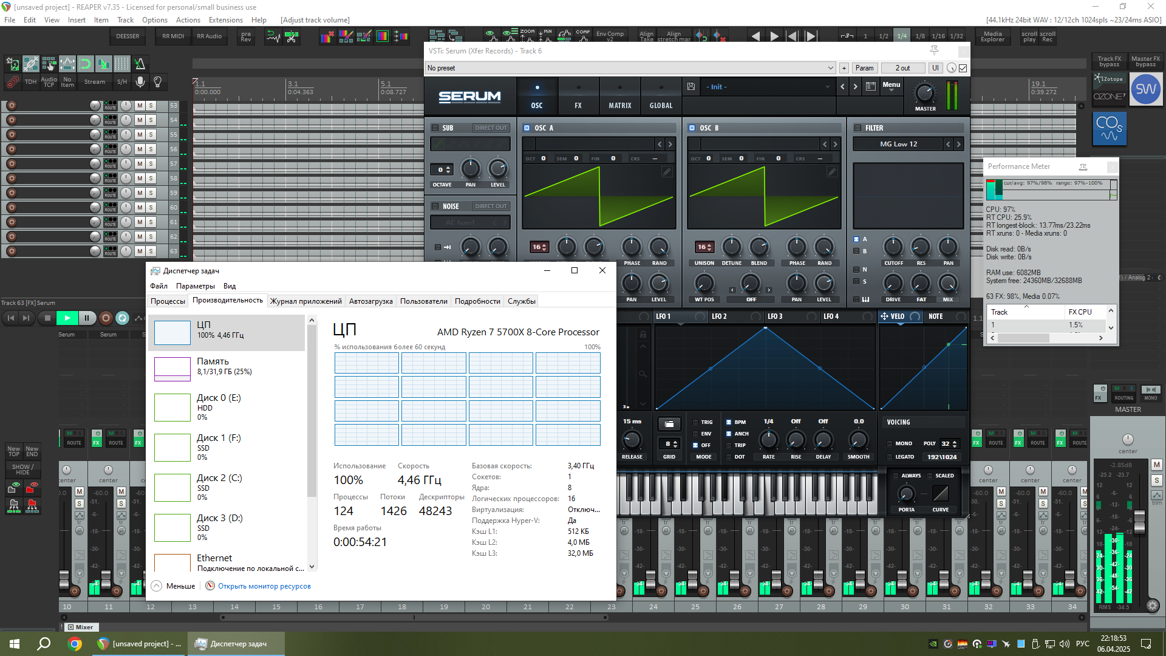
Task: Click the split item scissors icon
Action: (x=291, y=37)
